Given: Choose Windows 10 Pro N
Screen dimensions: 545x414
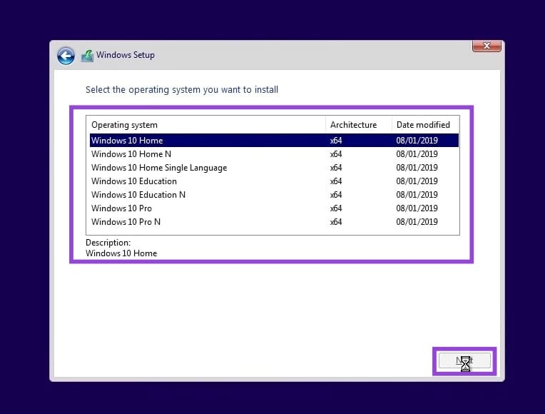Looking at the screenshot, I should [x=274, y=221].
